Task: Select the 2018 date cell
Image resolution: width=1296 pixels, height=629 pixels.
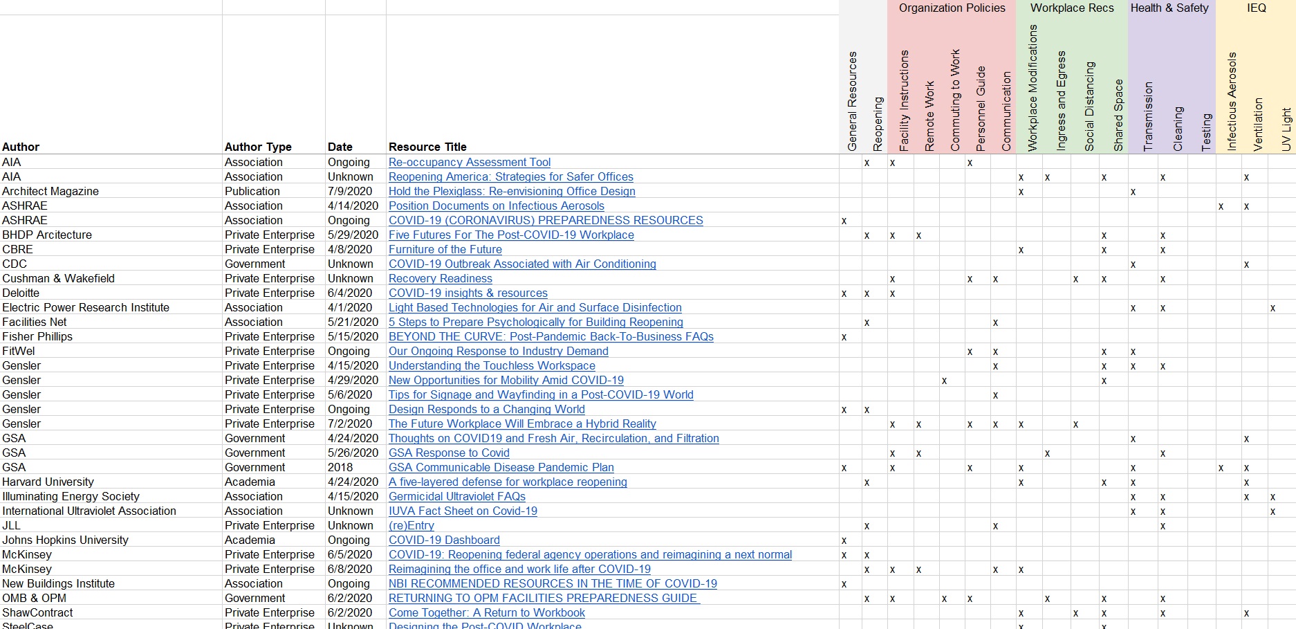Action: 340,467
